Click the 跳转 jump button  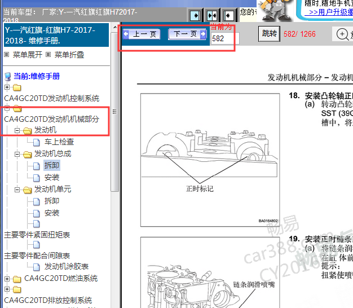pos(269,34)
